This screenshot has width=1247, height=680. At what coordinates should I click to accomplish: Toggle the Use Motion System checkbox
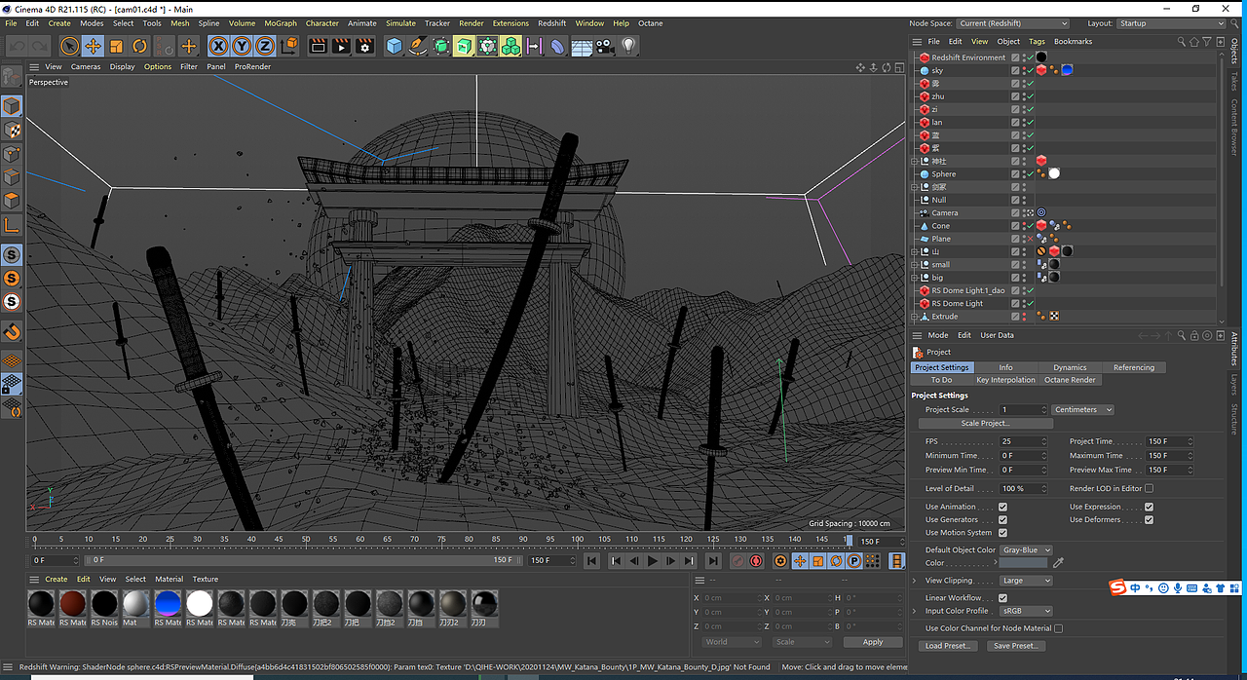[x=1002, y=533]
